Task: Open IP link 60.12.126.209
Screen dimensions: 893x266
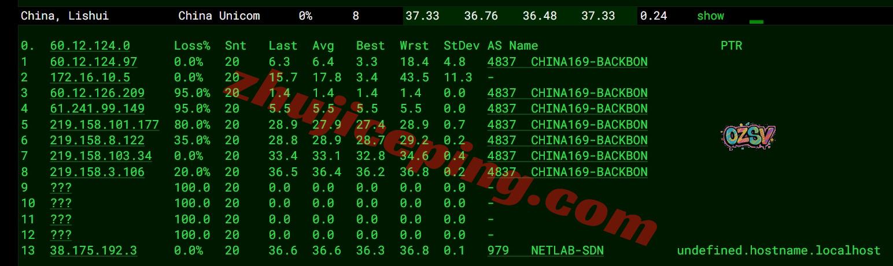Action: (97, 93)
